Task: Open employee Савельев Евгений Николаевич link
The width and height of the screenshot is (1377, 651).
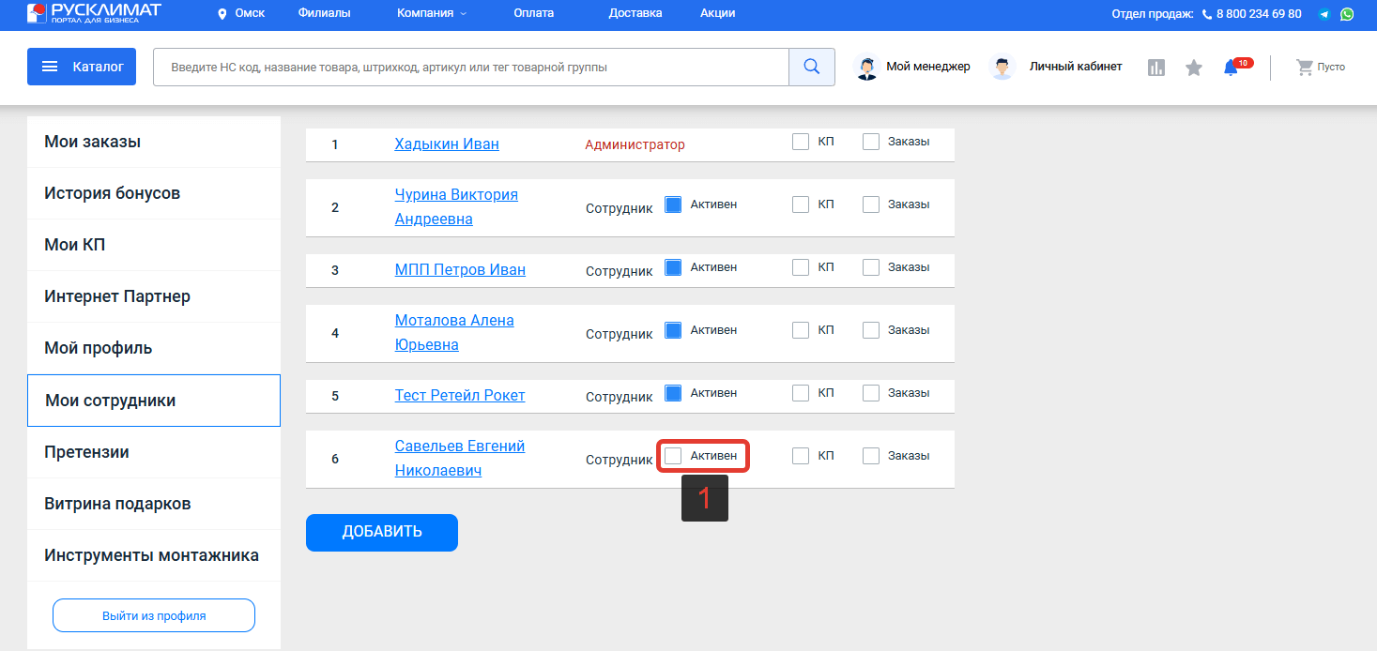Action: 460,458
